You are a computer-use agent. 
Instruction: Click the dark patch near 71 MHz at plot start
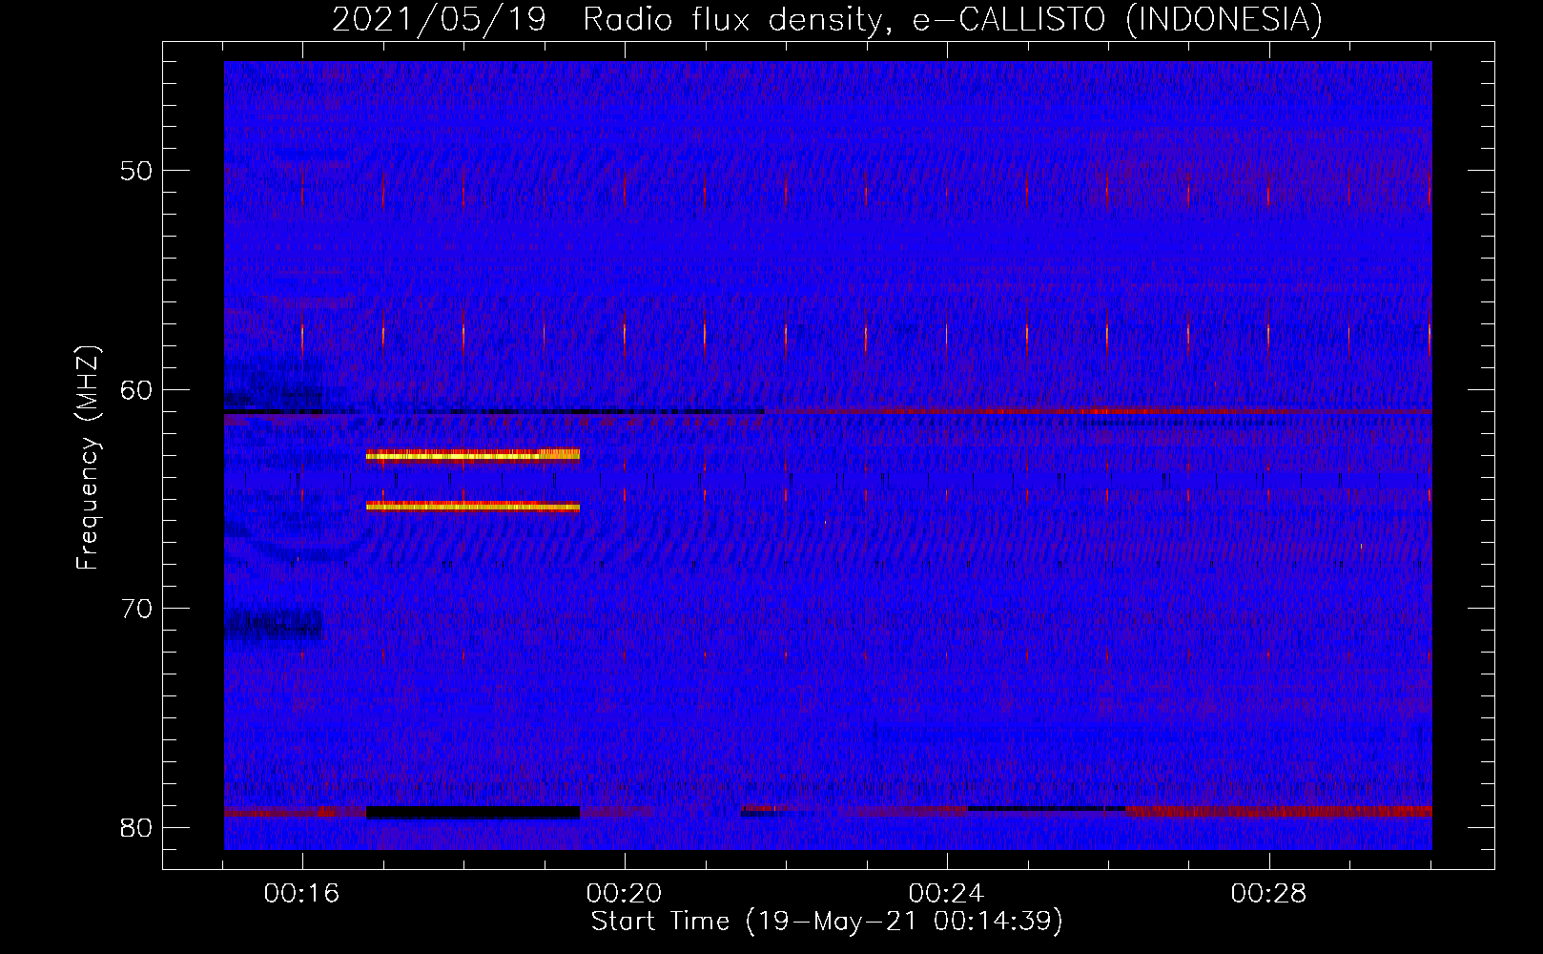coord(275,625)
